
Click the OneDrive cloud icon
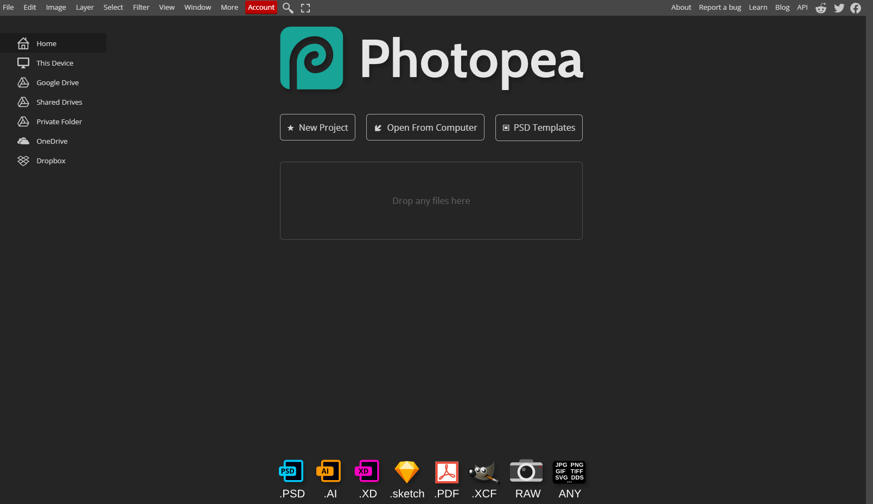pyautogui.click(x=23, y=141)
